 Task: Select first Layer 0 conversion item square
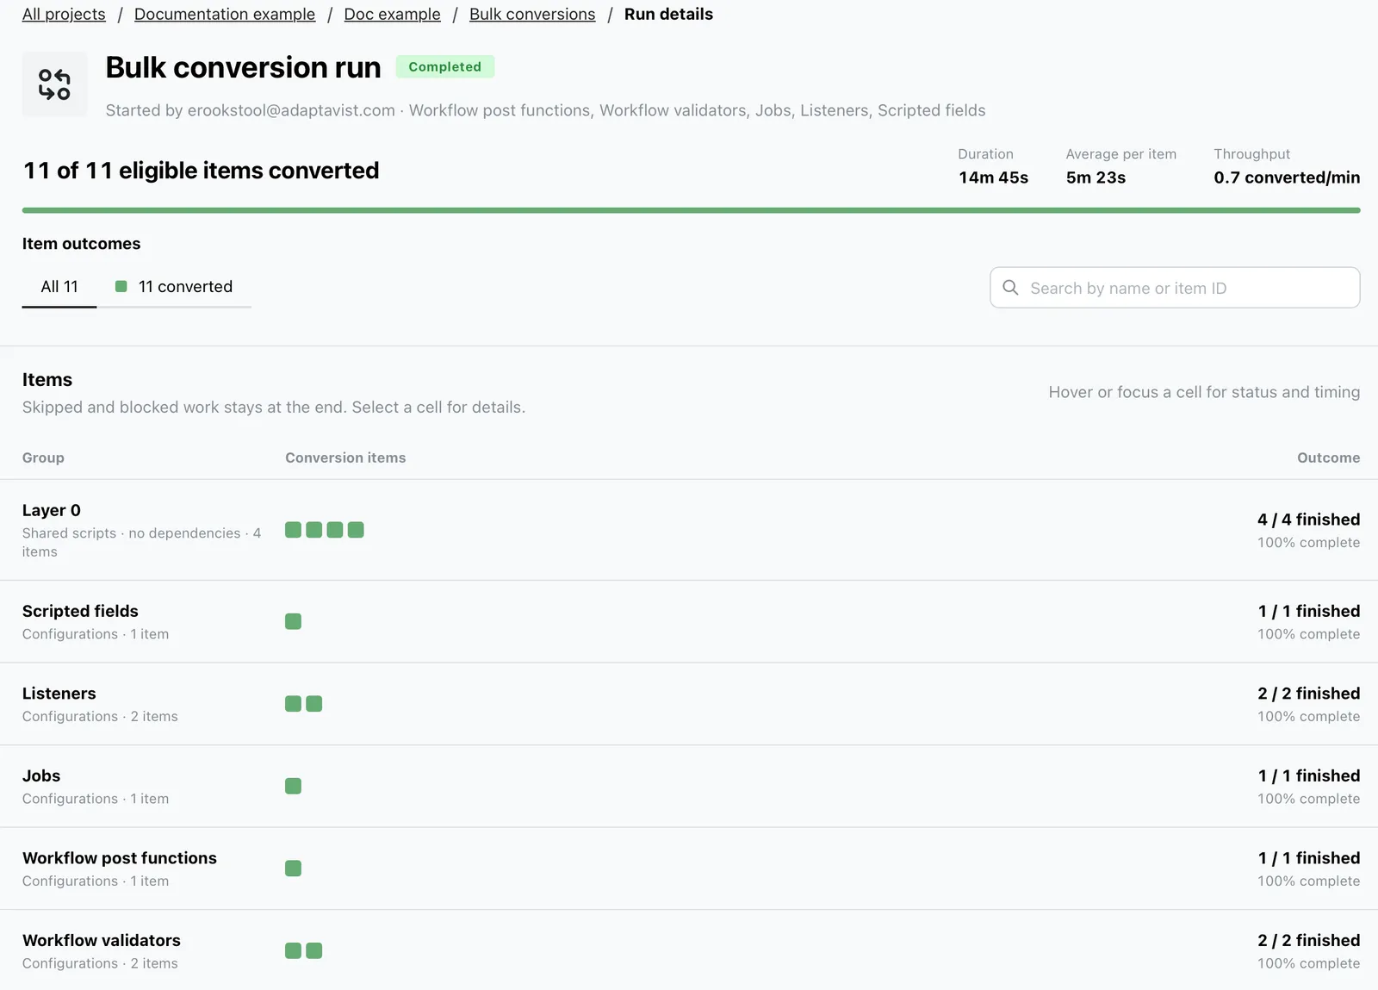point(293,530)
